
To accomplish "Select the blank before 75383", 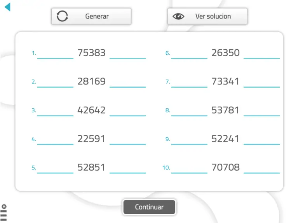I will coord(55,54).
